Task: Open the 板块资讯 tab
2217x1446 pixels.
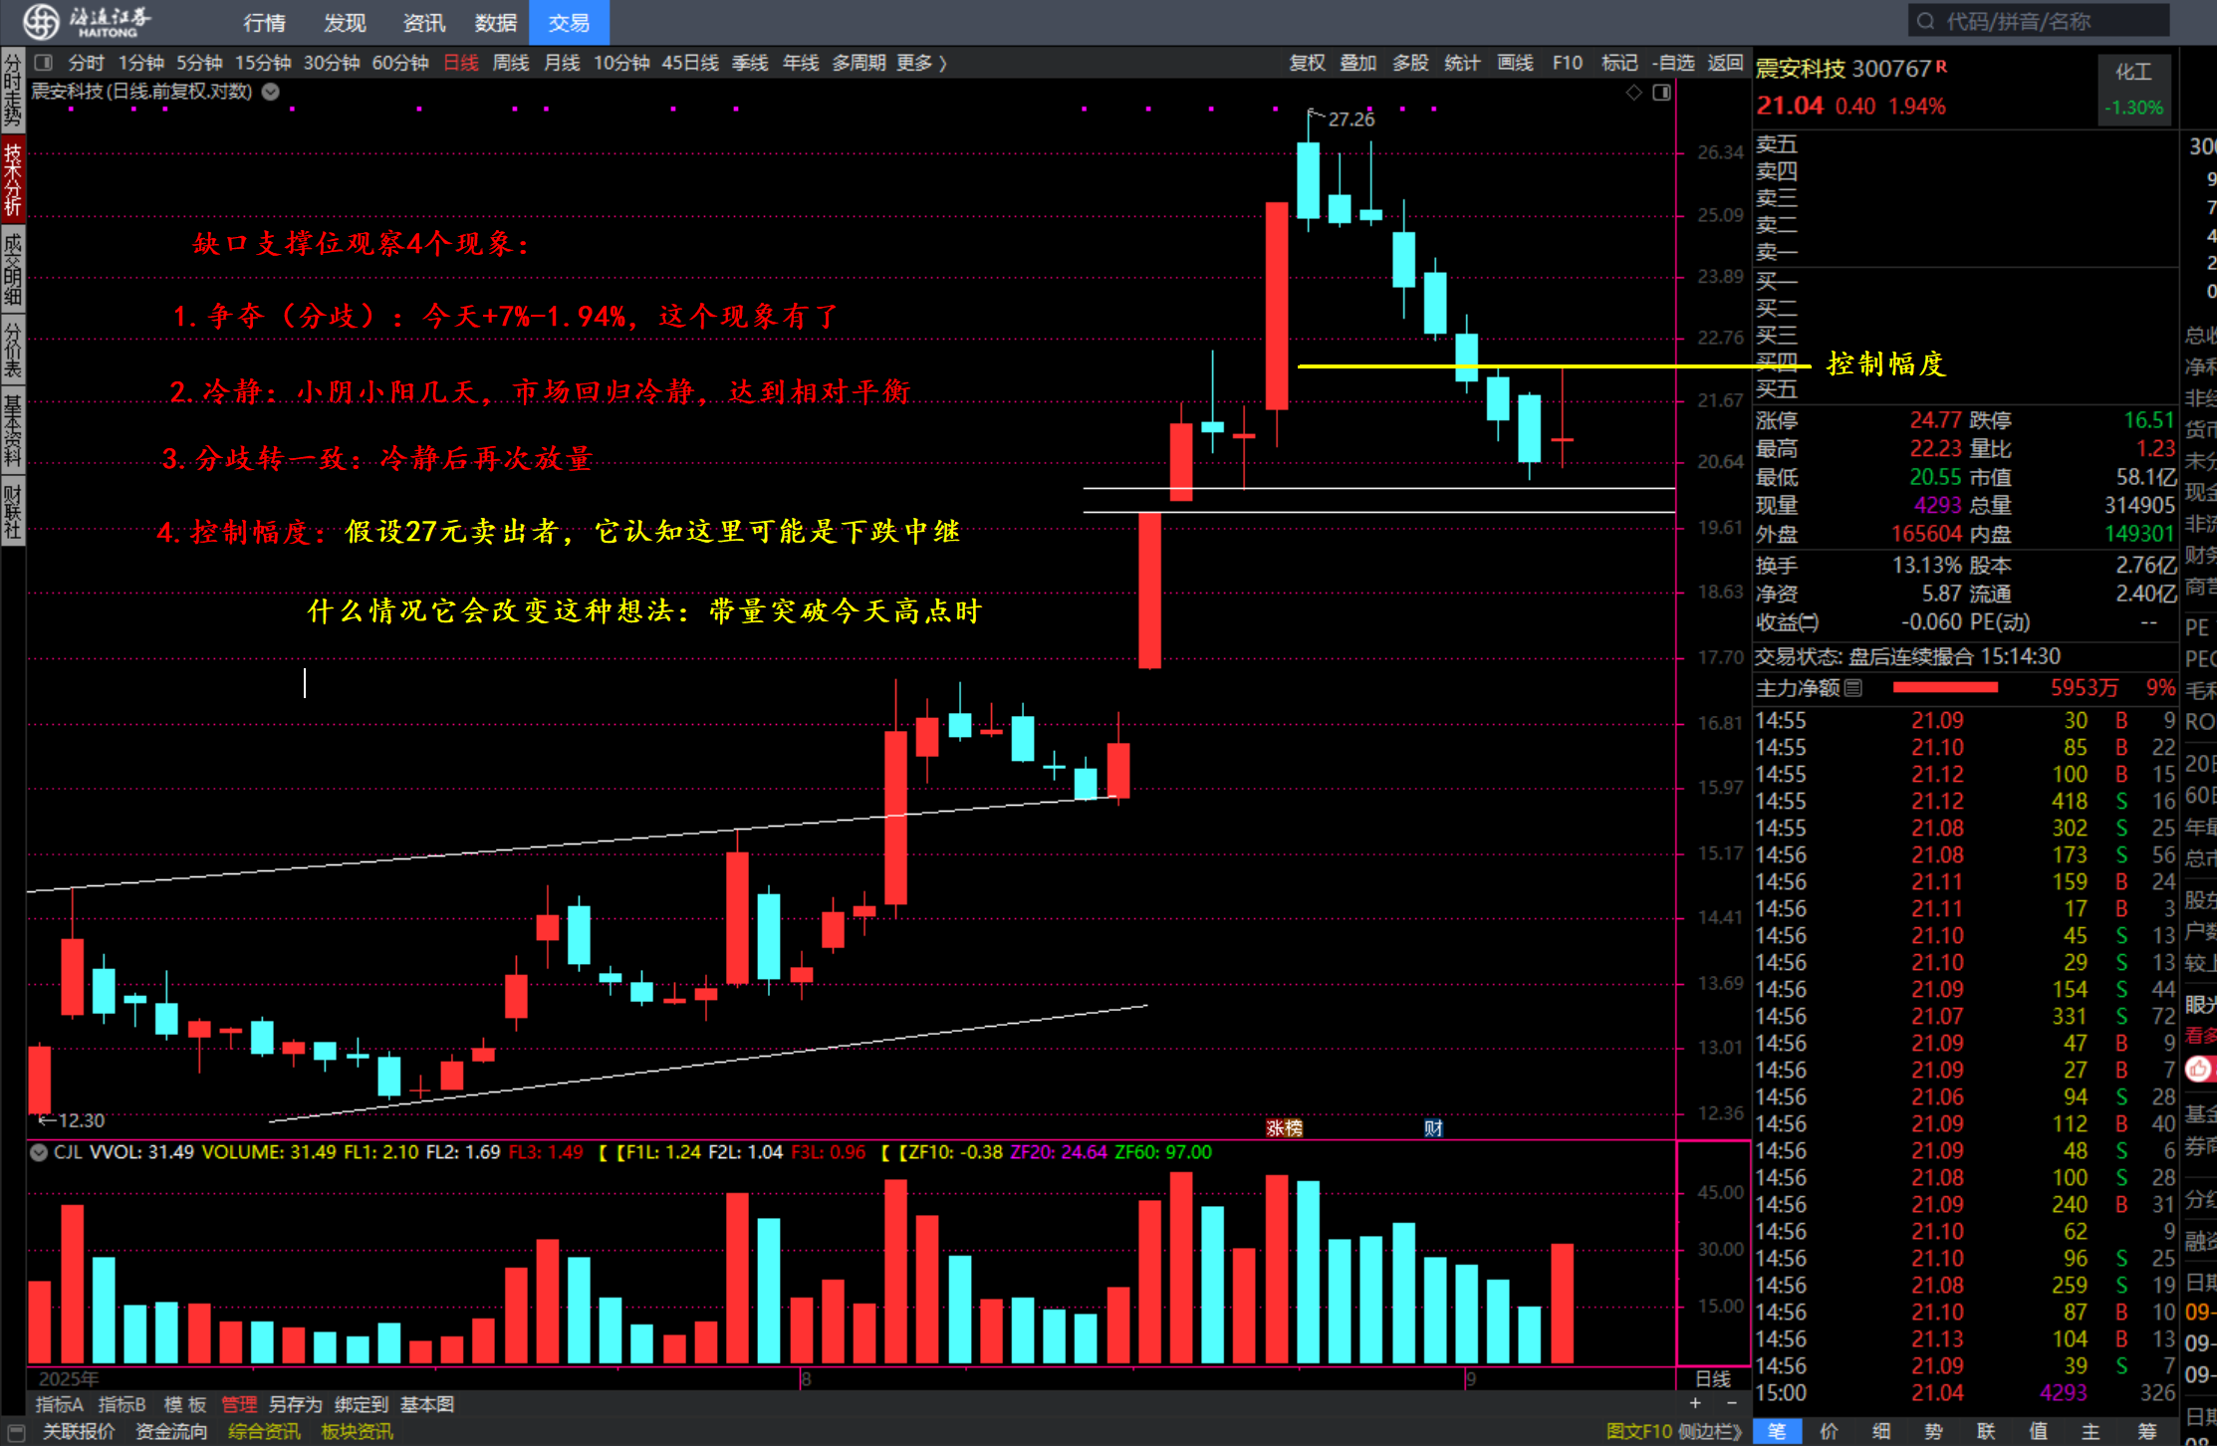Action: pyautogui.click(x=357, y=1432)
